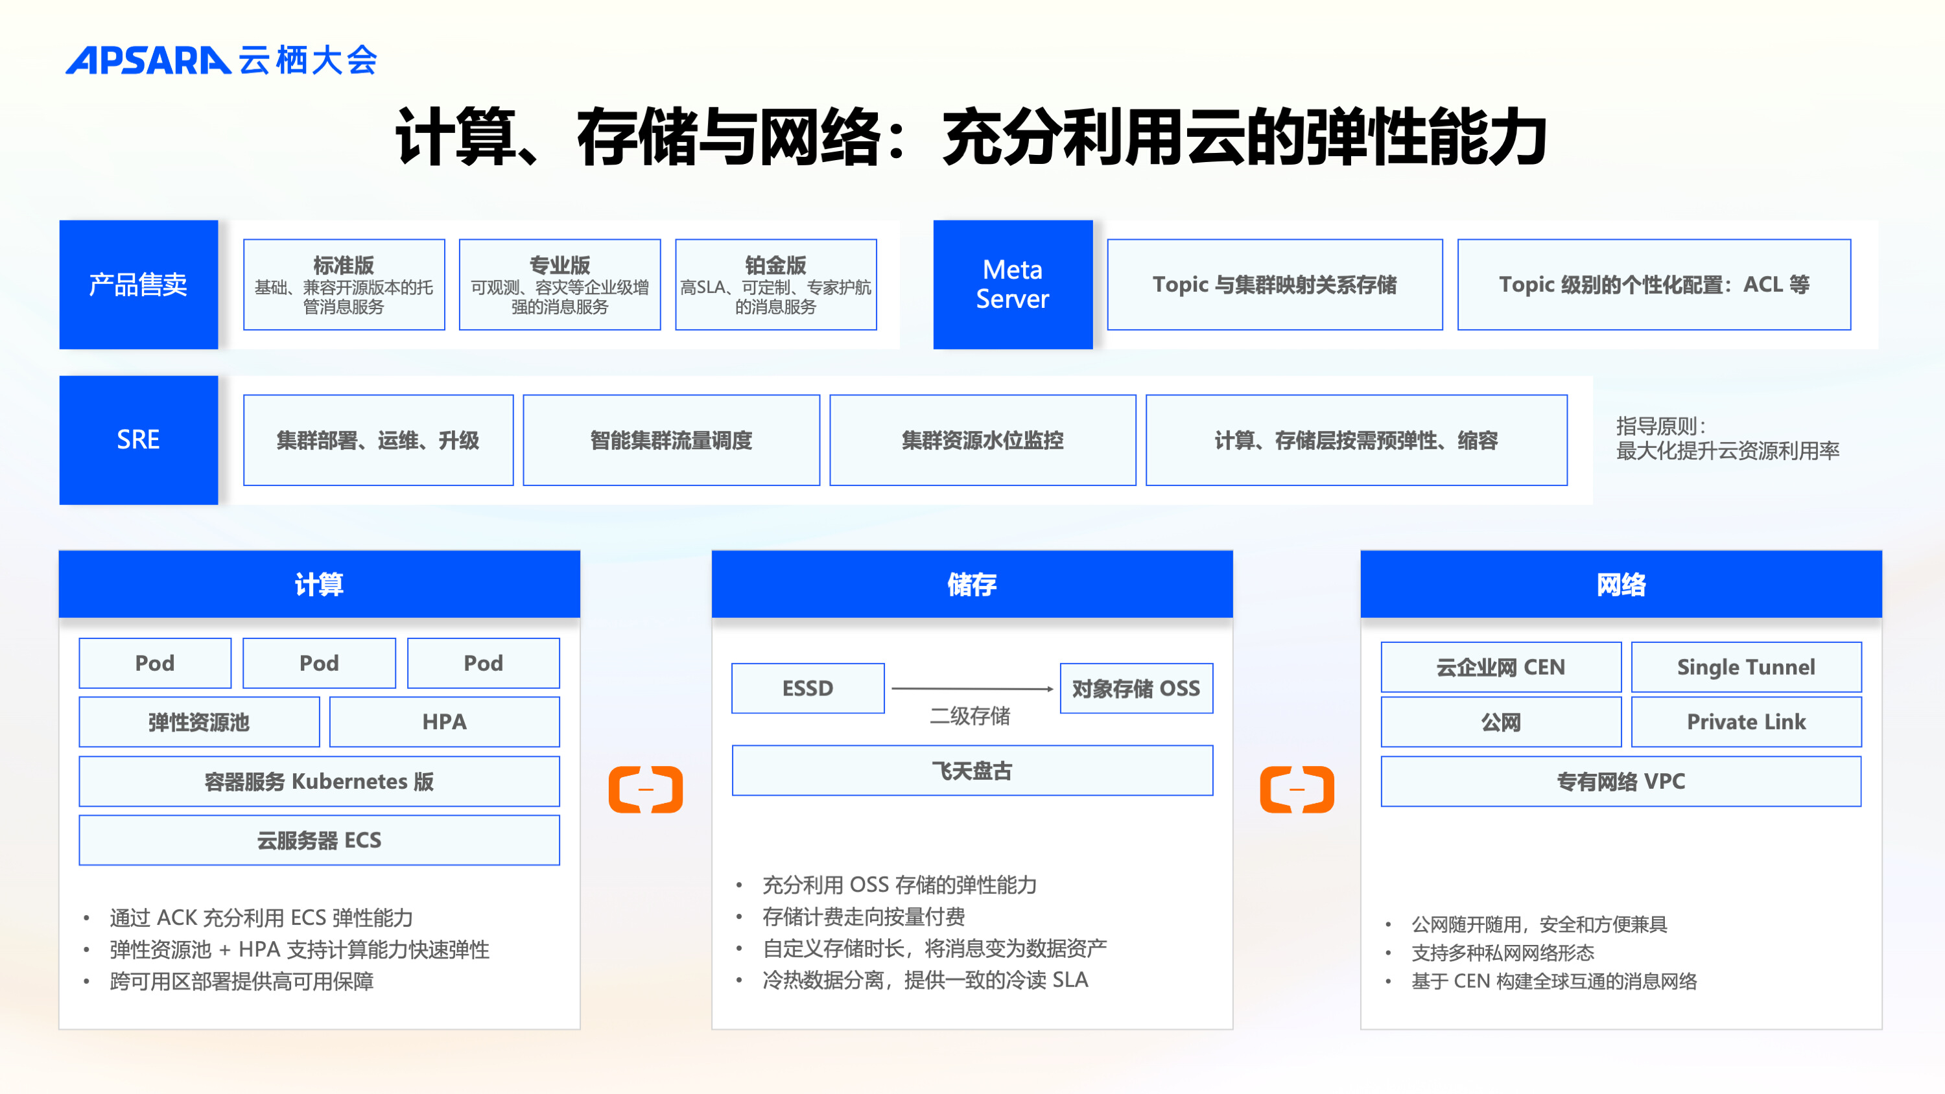Click the SRE blue block

(x=139, y=440)
